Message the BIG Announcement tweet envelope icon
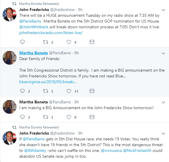Viewport: 169px width, 162px height. [x=92, y=117]
